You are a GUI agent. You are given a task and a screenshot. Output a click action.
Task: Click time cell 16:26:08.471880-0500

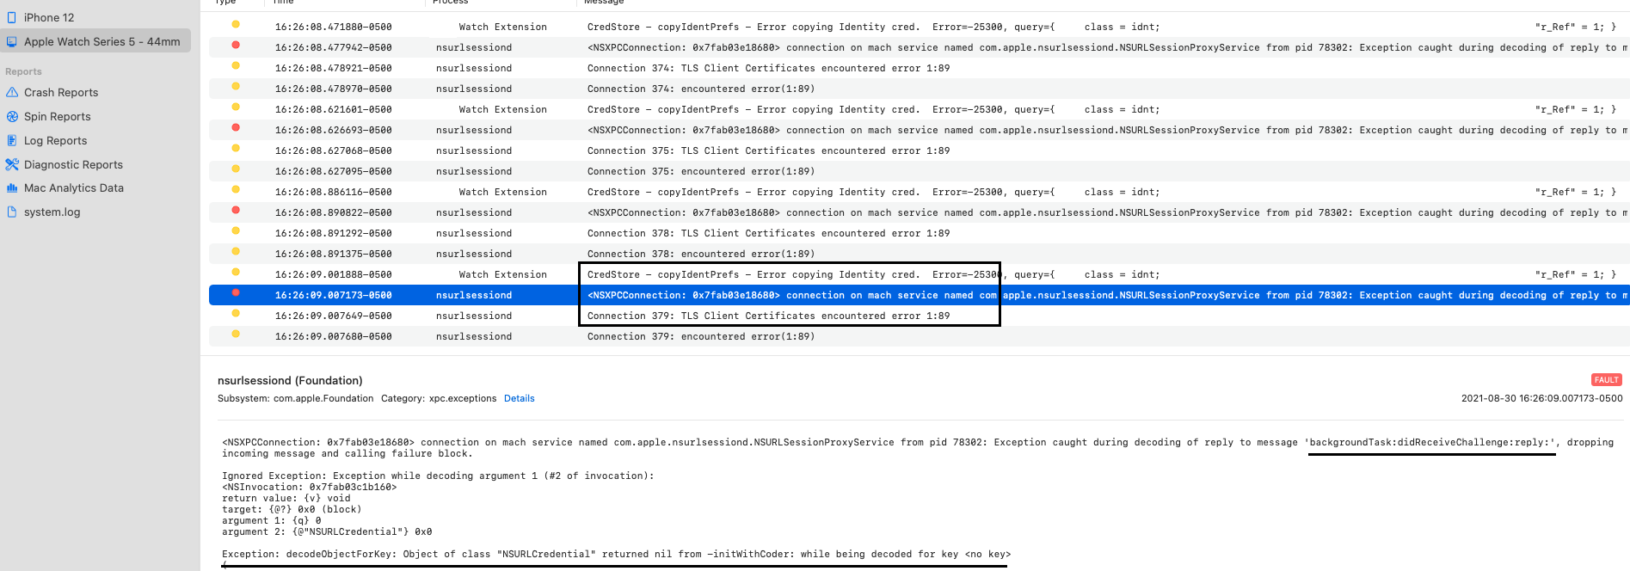click(x=334, y=27)
